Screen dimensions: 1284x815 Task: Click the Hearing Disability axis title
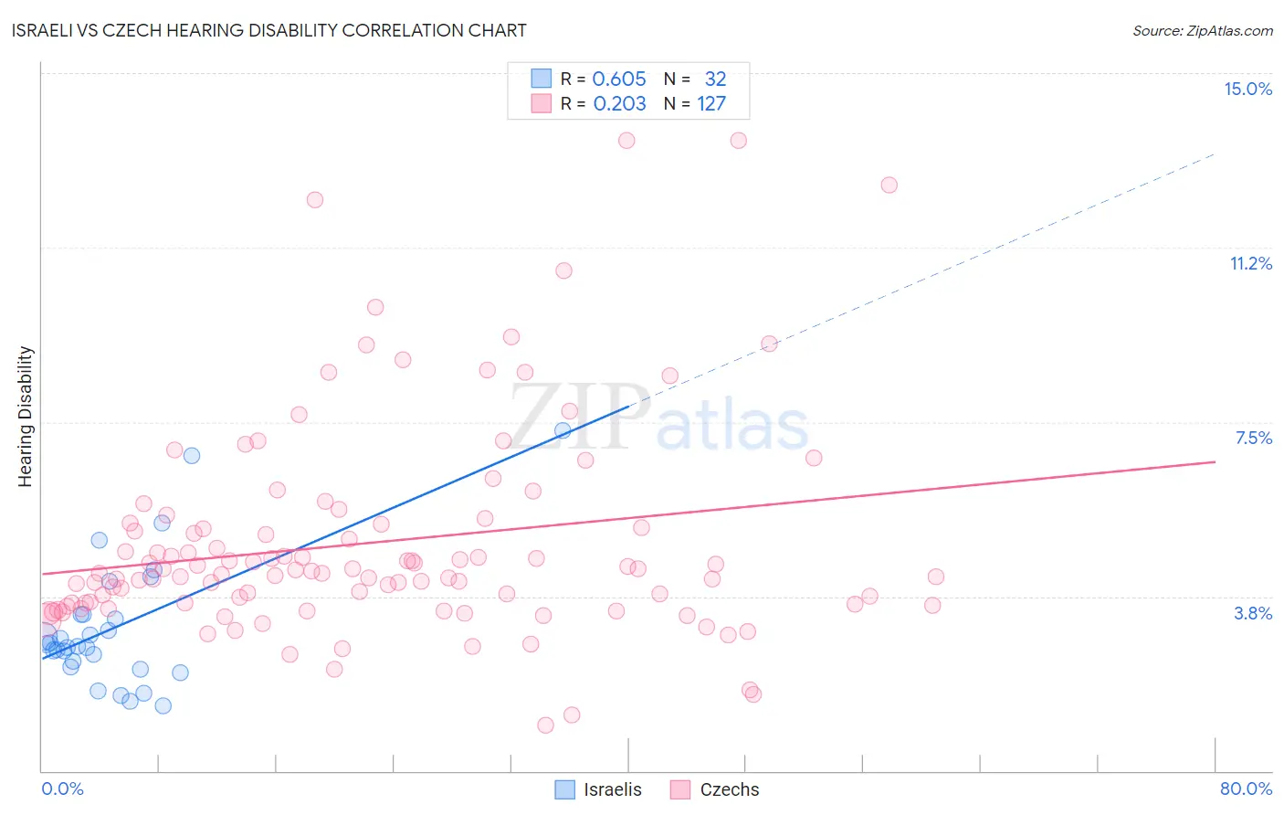coord(26,417)
